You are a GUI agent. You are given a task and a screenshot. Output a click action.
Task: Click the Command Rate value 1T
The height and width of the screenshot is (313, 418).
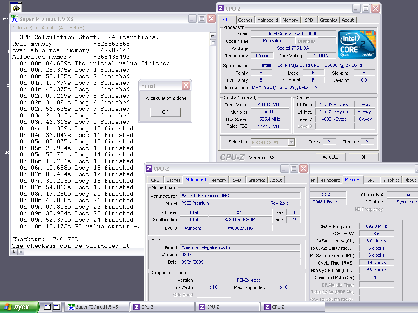point(376,277)
